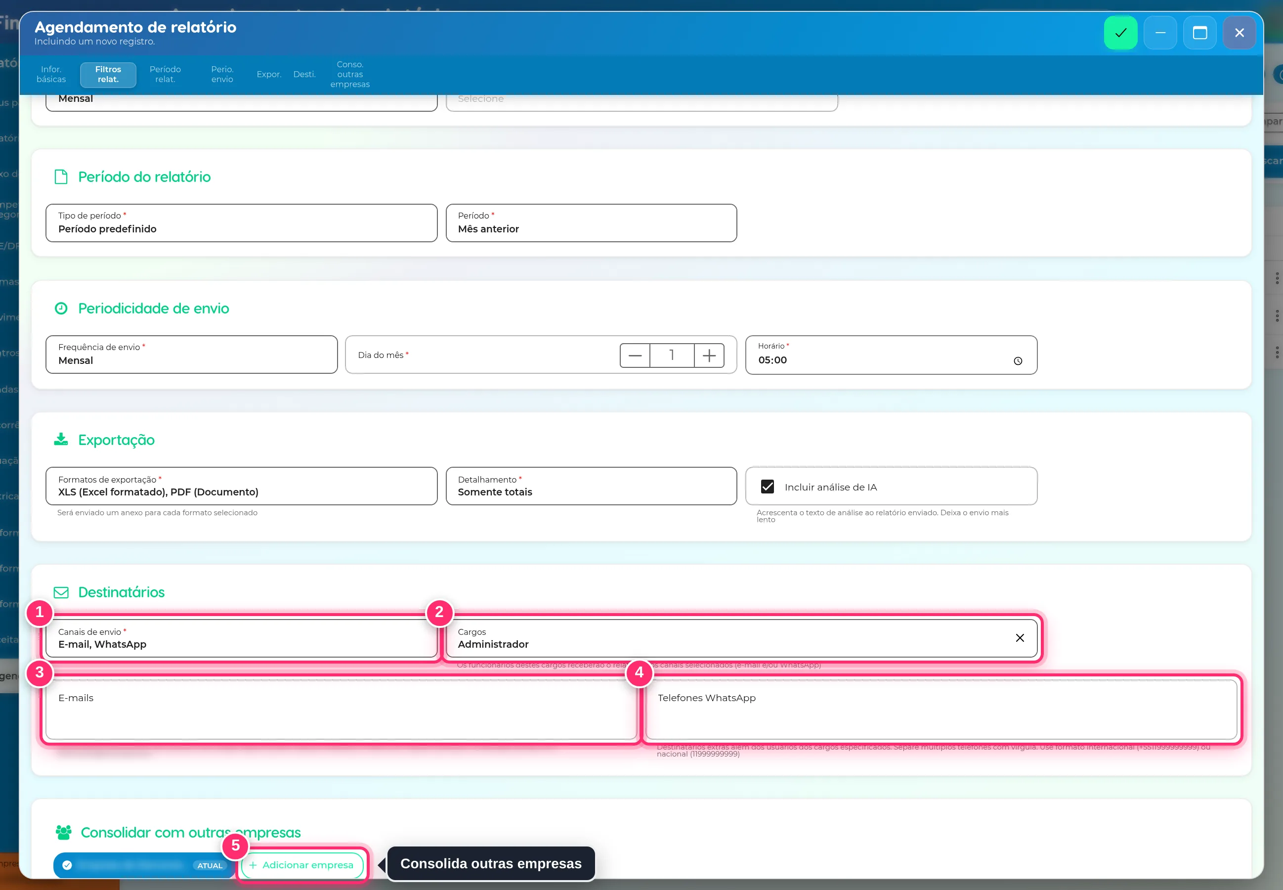Jump to Perio. envio tab
Screen dimensions: 1283x890
click(222, 75)
